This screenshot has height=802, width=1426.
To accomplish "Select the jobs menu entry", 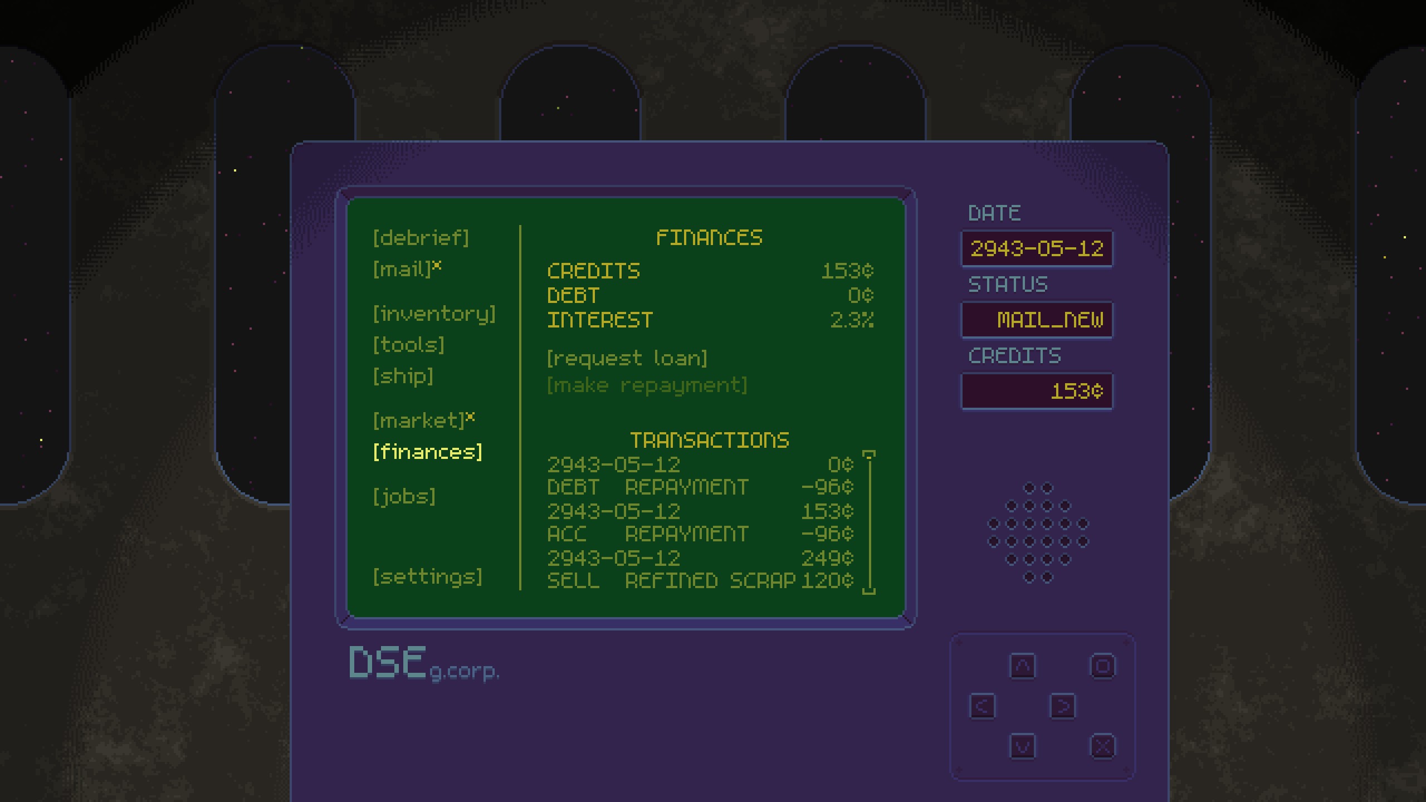I will pos(404,496).
